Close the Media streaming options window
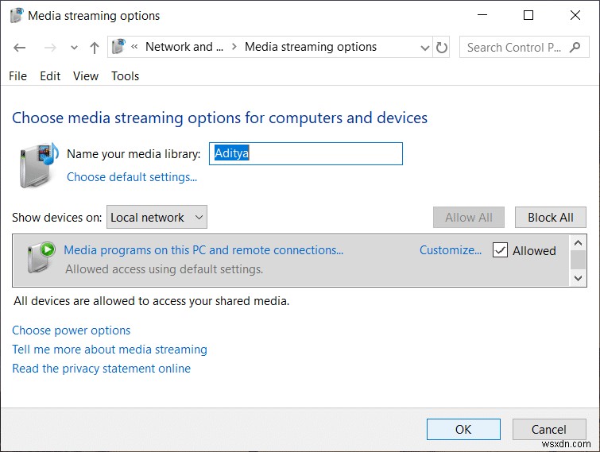This screenshot has height=452, width=600. pyautogui.click(x=575, y=15)
